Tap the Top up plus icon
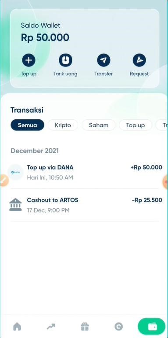 click(x=29, y=60)
